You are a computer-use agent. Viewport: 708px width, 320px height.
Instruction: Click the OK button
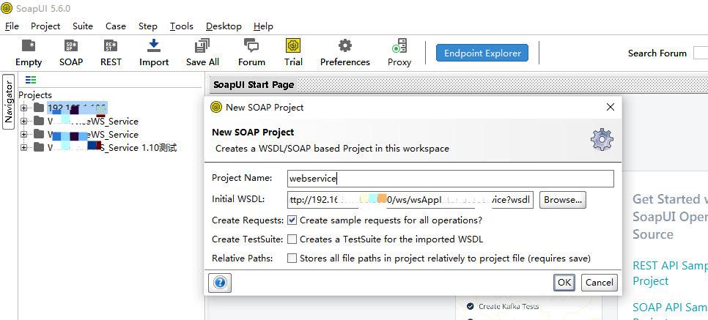tap(564, 283)
